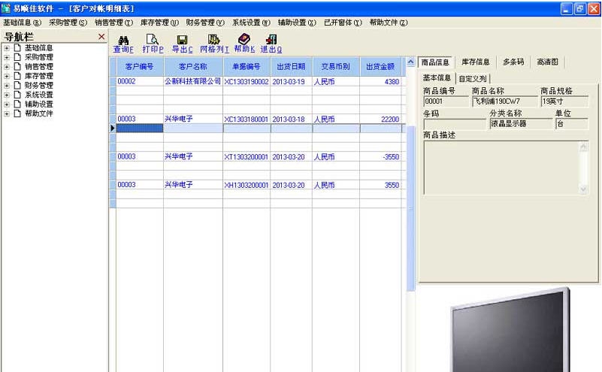Switch to the 多条码 tab
The width and height of the screenshot is (602, 372).
(513, 62)
